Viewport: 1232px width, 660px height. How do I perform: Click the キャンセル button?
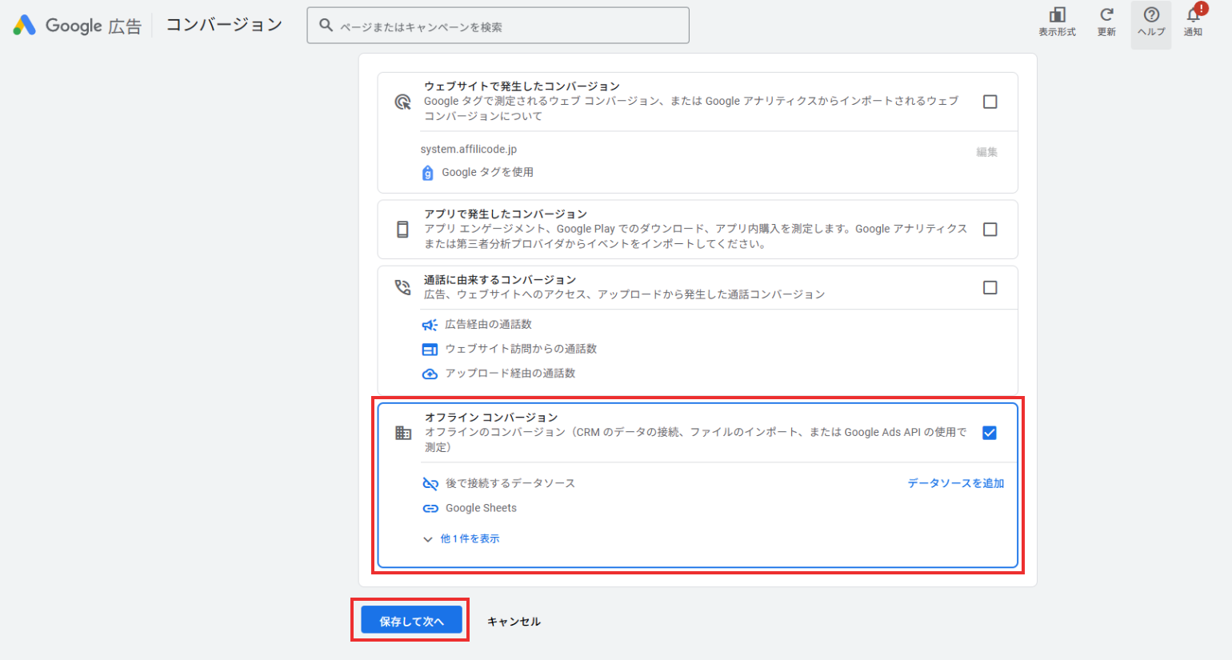(x=514, y=622)
